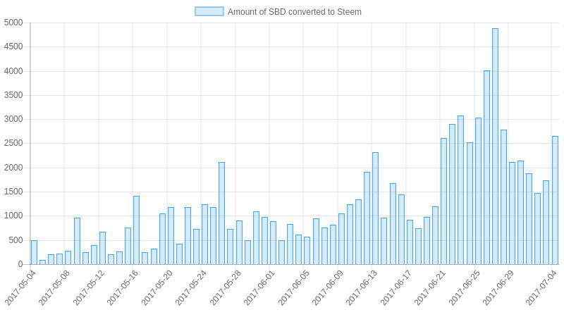Click the 2000 y-axis label
The width and height of the screenshot is (564, 317).
point(13,168)
